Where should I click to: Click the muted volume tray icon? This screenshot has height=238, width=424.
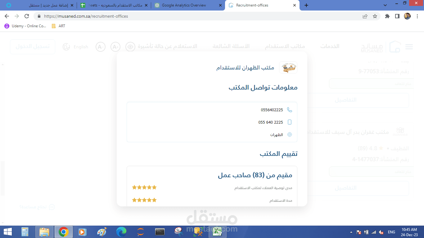(381, 232)
